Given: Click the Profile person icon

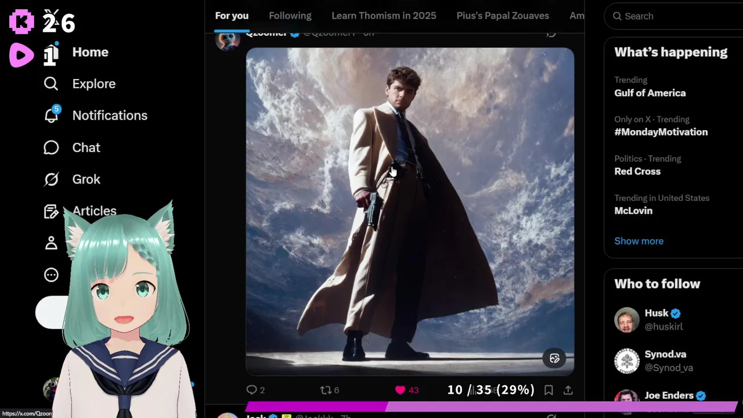Looking at the screenshot, I should (x=51, y=243).
